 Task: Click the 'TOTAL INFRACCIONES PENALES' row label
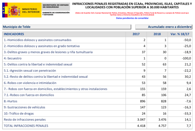(26, 126)
